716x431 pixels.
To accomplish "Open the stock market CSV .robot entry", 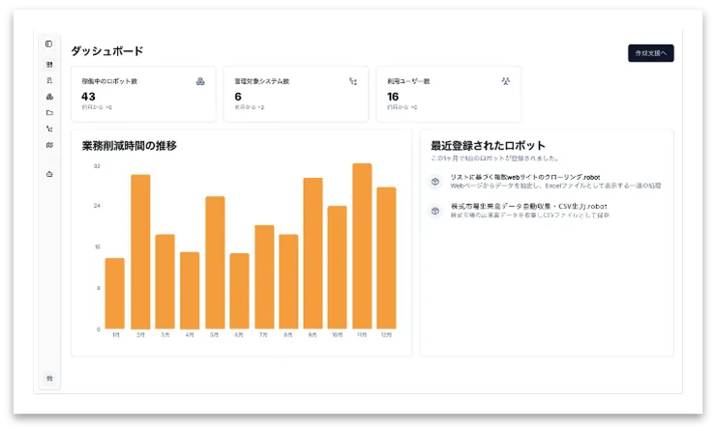I will (527, 206).
